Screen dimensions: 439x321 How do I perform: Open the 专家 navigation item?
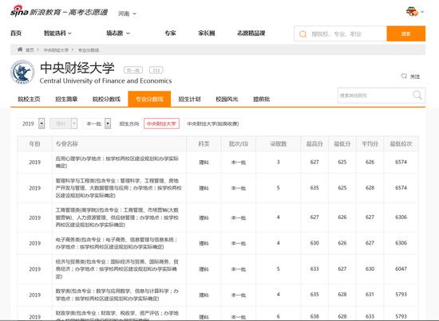(x=170, y=33)
